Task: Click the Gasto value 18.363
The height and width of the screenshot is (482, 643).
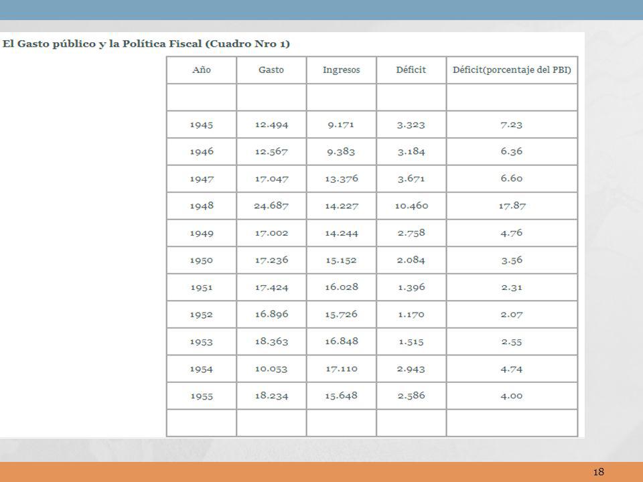Action: 271,341
